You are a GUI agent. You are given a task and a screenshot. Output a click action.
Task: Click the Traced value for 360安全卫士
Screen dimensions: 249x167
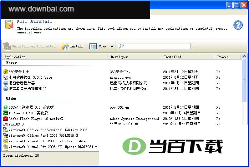click(x=218, y=72)
